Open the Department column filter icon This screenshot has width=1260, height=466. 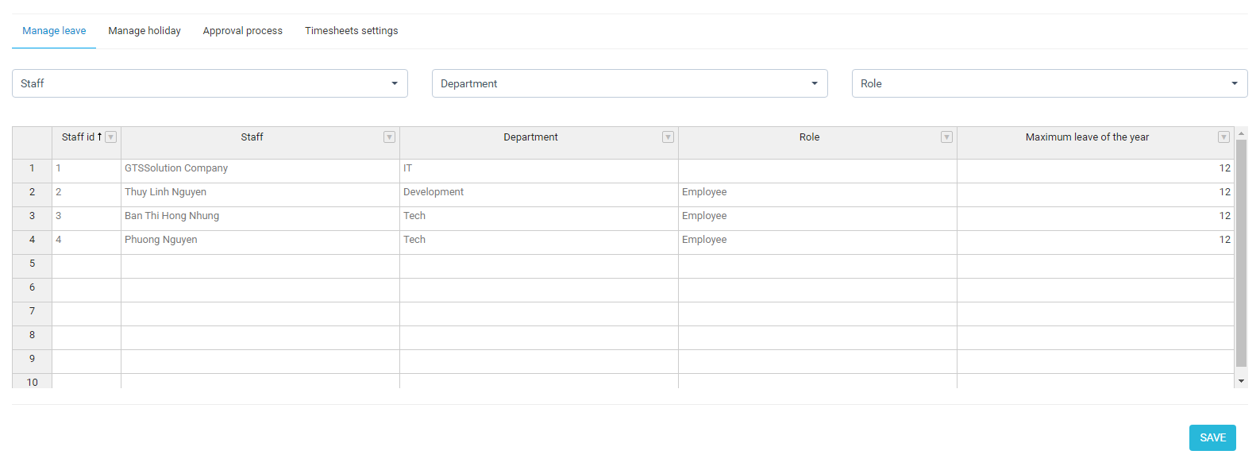point(669,137)
